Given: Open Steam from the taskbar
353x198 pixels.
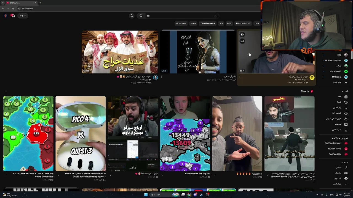Looking at the screenshot, I should [201, 195].
